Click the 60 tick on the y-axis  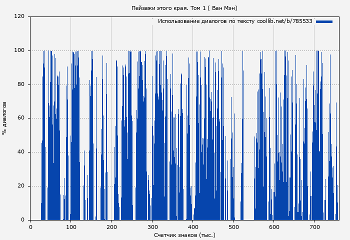pyautogui.click(x=21, y=118)
